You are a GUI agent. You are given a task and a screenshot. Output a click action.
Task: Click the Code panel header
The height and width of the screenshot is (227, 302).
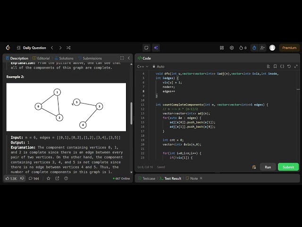tap(144, 58)
